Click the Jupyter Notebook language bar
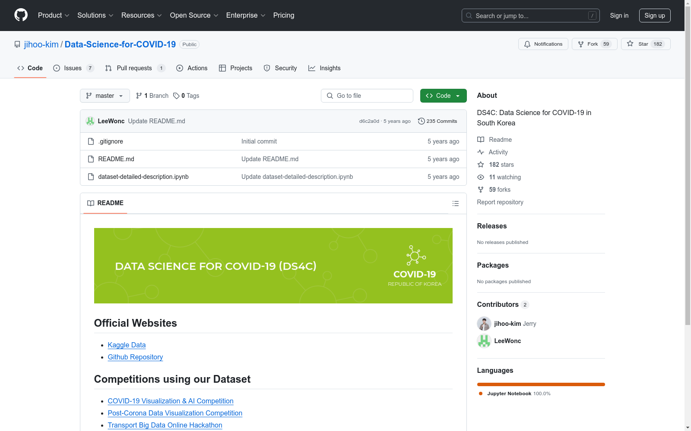 (x=541, y=384)
